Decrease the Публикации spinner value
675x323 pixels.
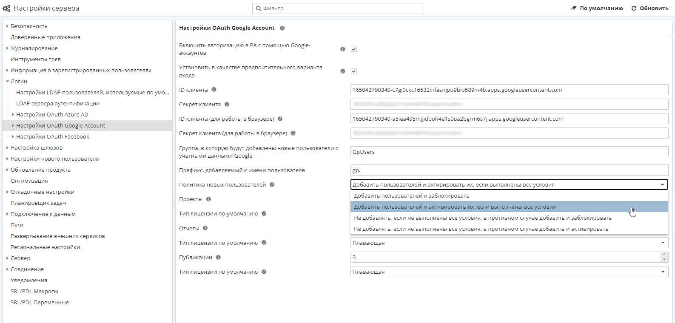tap(664, 260)
